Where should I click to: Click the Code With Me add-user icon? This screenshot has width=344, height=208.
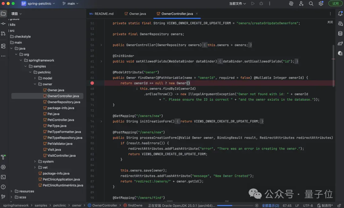[x=301, y=4]
